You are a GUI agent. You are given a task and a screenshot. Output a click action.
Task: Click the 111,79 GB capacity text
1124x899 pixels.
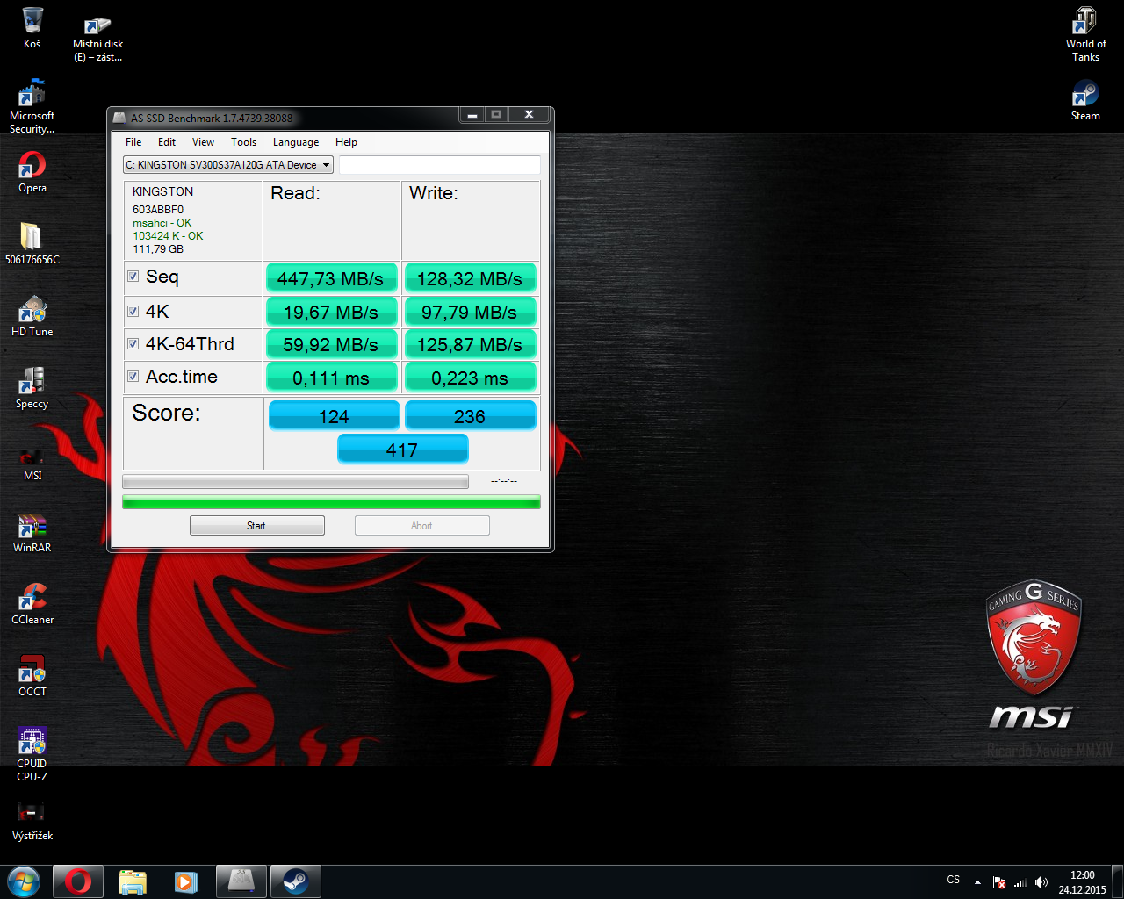(x=158, y=249)
